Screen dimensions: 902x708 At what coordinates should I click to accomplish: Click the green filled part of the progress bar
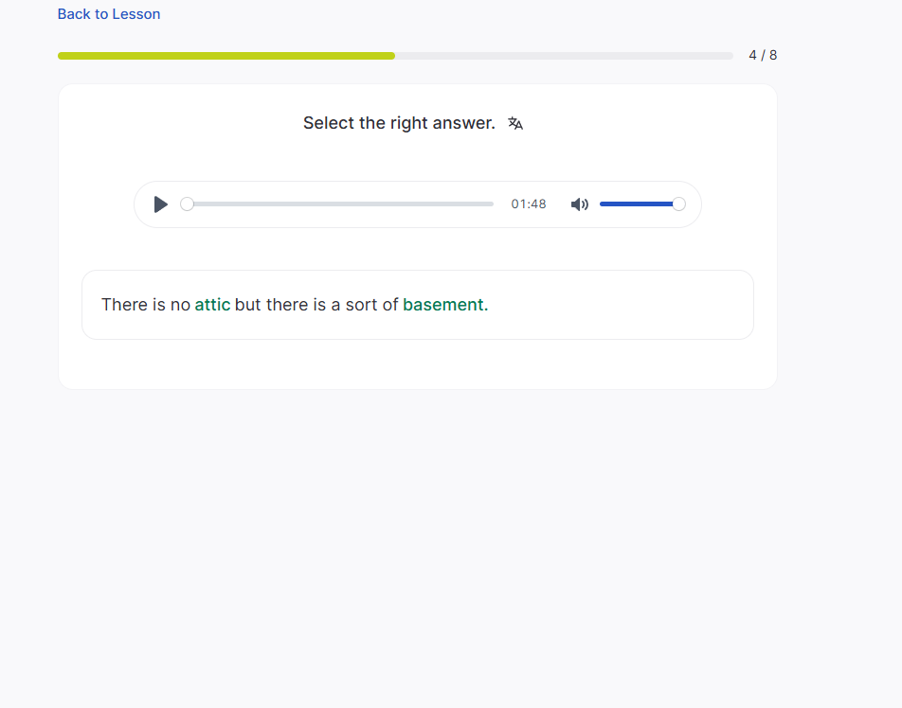pyautogui.click(x=225, y=56)
